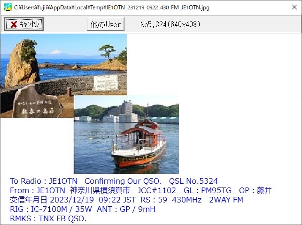Select the red-roofed boat photo
The height and width of the screenshot is (225, 302).
click(x=126, y=135)
